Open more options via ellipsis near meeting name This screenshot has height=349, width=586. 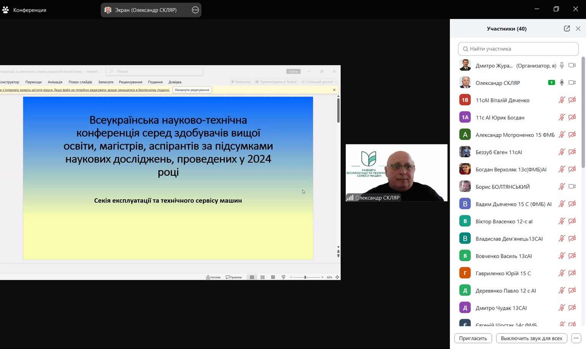195,10
